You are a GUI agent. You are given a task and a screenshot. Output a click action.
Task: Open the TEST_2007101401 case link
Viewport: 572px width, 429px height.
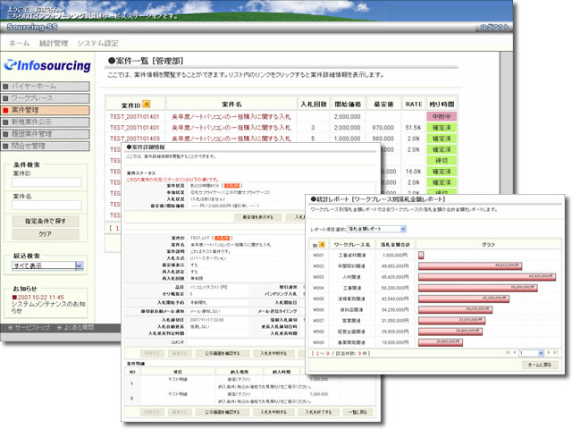[134, 116]
